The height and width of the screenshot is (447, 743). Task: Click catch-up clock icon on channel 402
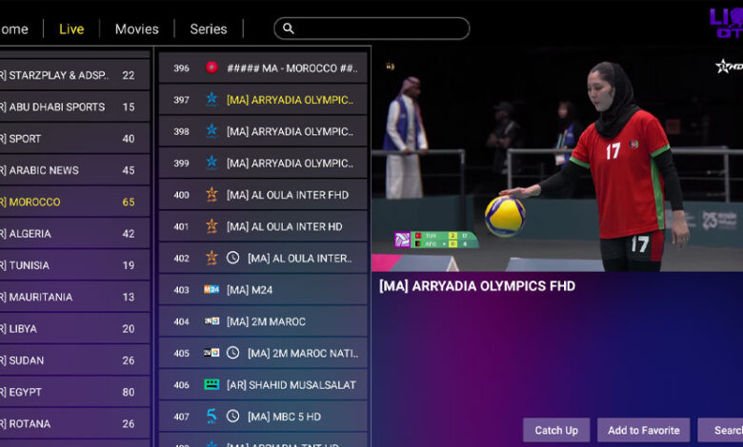click(x=233, y=258)
